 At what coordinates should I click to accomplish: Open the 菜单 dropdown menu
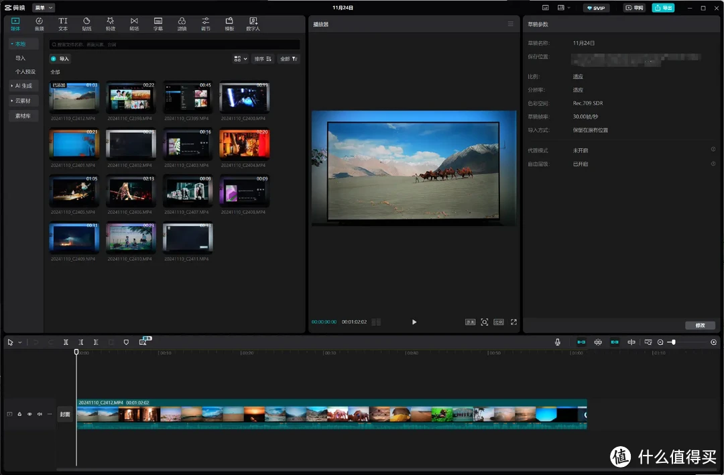coord(43,7)
